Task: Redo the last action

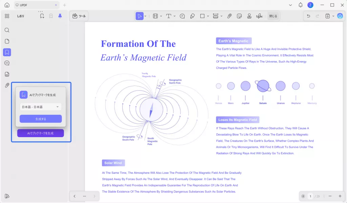Action: click(x=317, y=16)
